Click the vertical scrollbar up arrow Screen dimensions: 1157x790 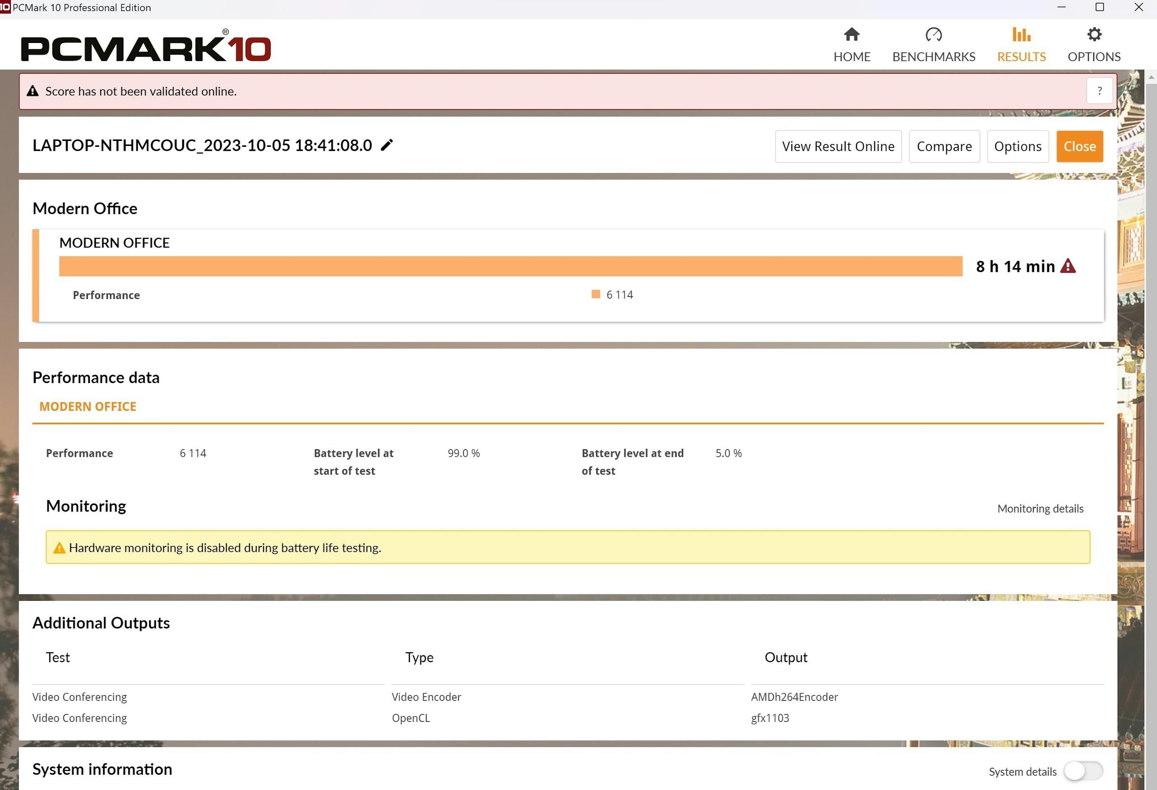pos(1151,77)
